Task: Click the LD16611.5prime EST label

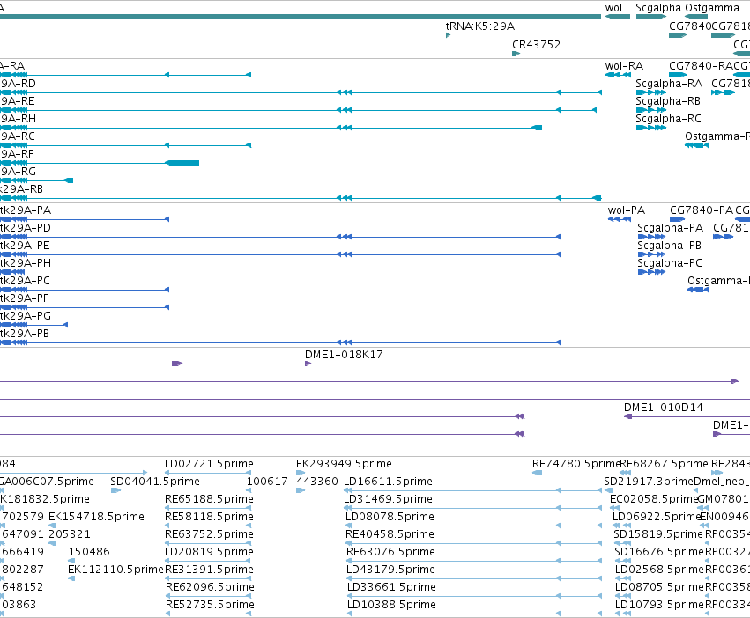Action: point(388,482)
